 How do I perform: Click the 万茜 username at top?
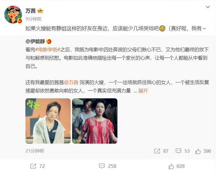[x=31, y=11]
